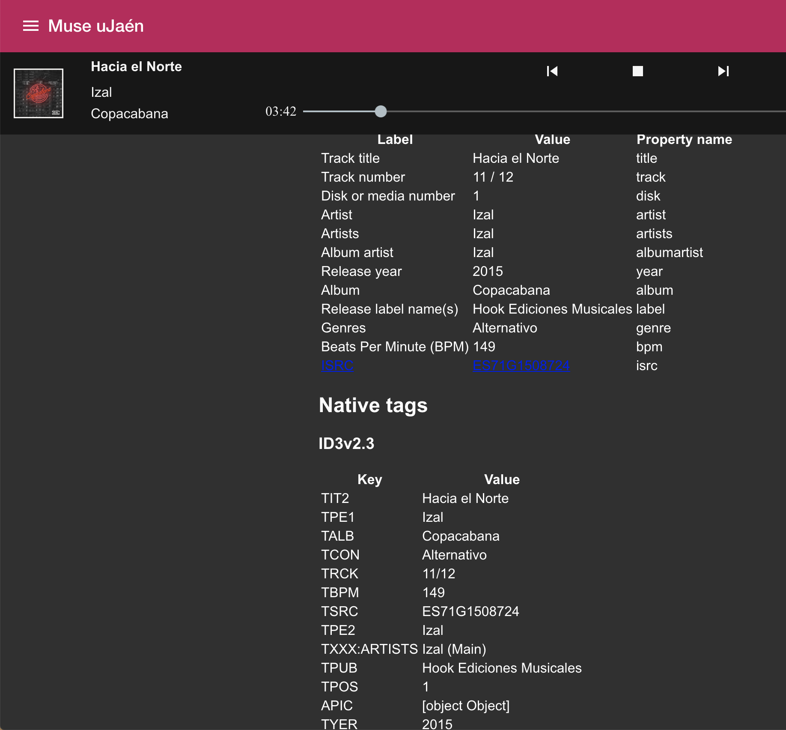The width and height of the screenshot is (786, 730).
Task: Stop the current playback
Action: (x=637, y=71)
